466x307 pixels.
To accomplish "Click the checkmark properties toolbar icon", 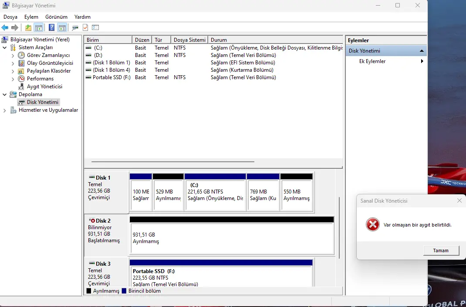I will (x=85, y=27).
